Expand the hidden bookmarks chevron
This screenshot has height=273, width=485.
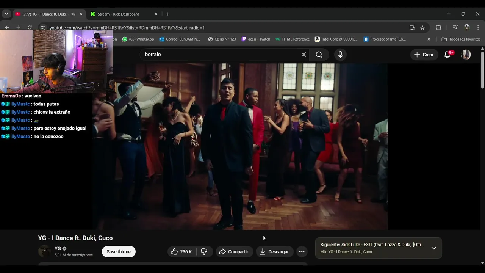tap(429, 39)
